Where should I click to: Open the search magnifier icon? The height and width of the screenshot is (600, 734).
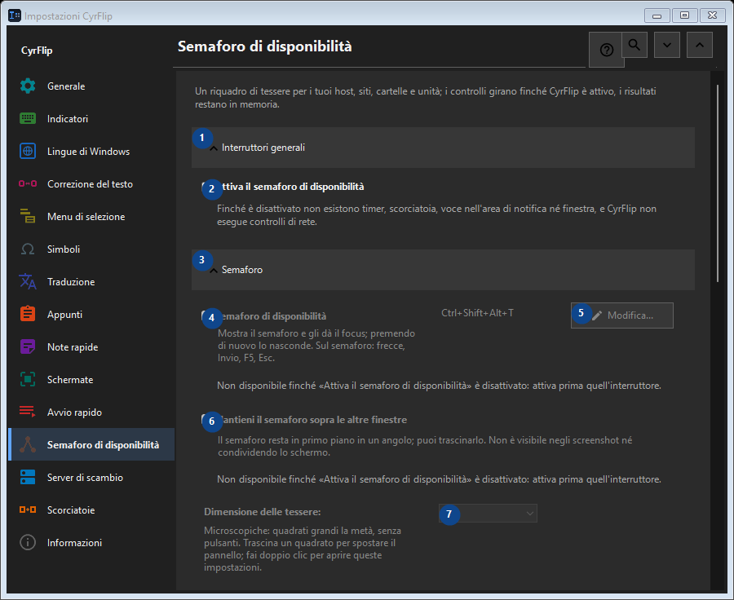click(x=635, y=45)
